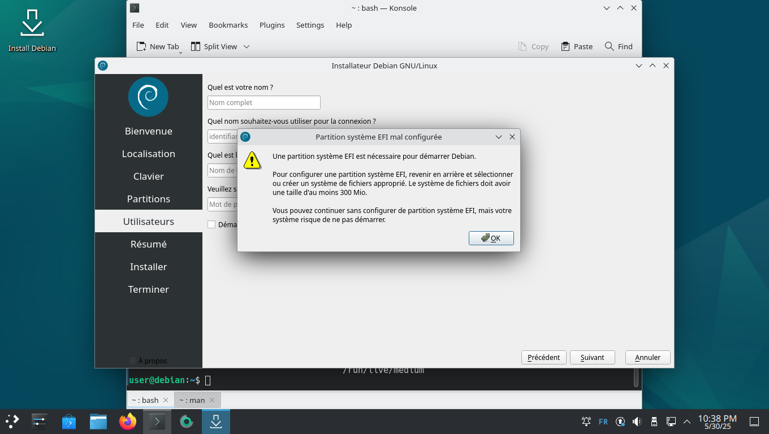Click Split View in Konsole toolbar
This screenshot has height=434, width=769.
(214, 46)
